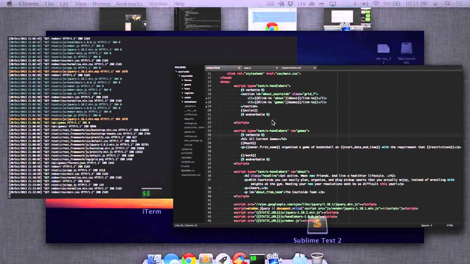Collapse the top-level courtside folder in sidebar
470x264 pixels.
pos(176,71)
